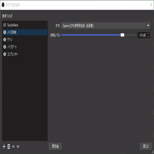Select the StudioRack filter row

[25, 25]
